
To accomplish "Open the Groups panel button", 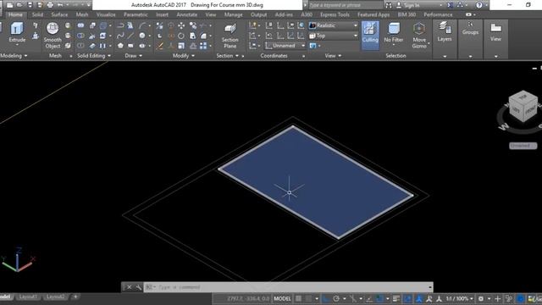I will (470, 28).
